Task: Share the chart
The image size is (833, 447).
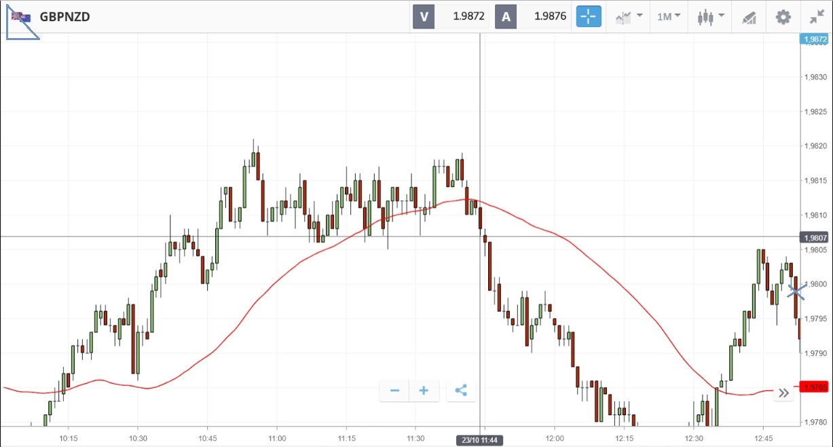Action: click(x=461, y=391)
